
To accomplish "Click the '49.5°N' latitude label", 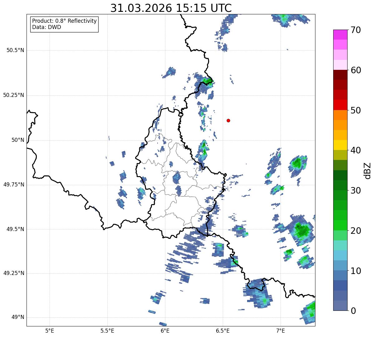I will pyautogui.click(x=15, y=229).
